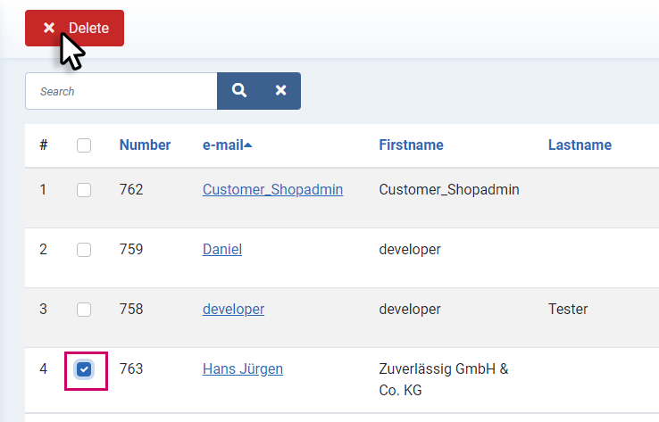This screenshot has height=422, width=659.
Task: Click the magnifier search icon button
Action: [x=239, y=91]
